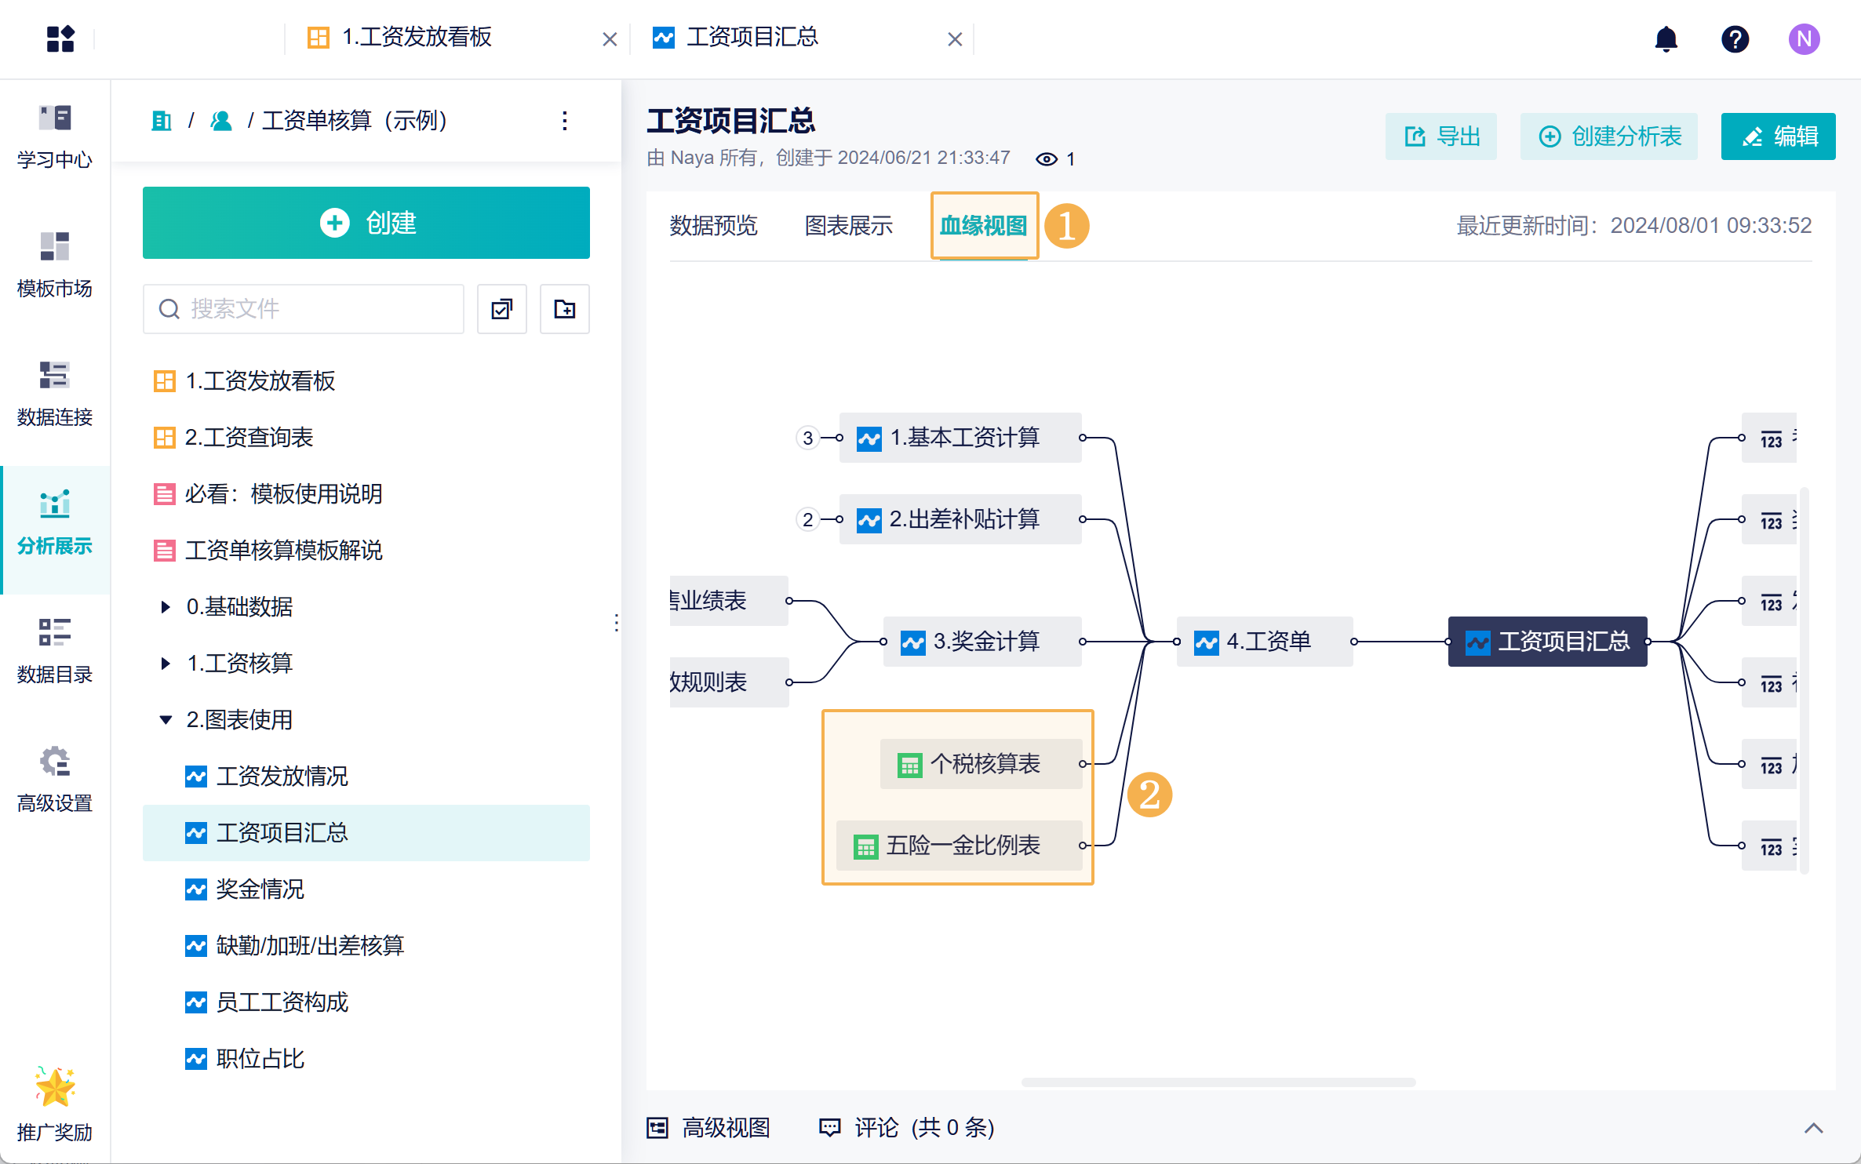Toggle the multi-select checkbox icon
1861x1164 pixels.
coord(502,309)
